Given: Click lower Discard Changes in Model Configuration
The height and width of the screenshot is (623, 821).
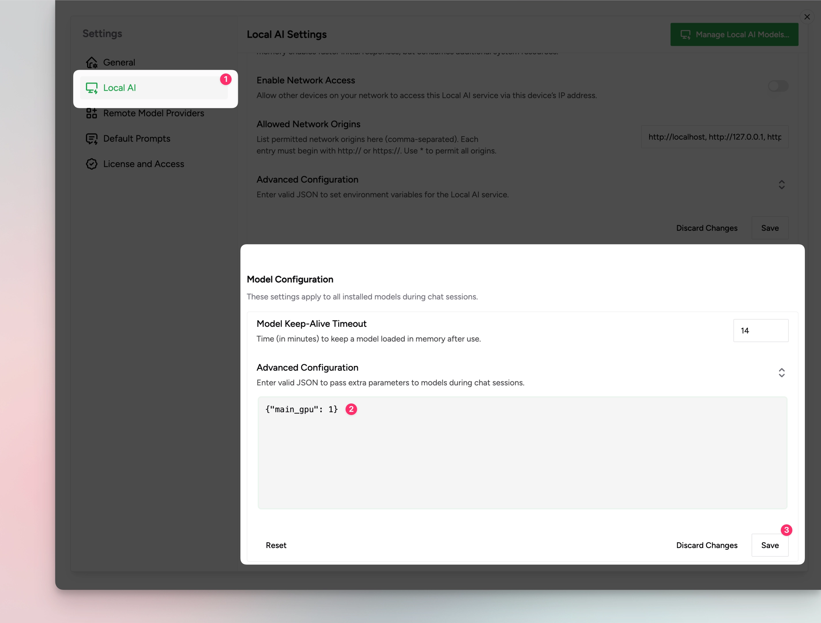Looking at the screenshot, I should [x=706, y=545].
